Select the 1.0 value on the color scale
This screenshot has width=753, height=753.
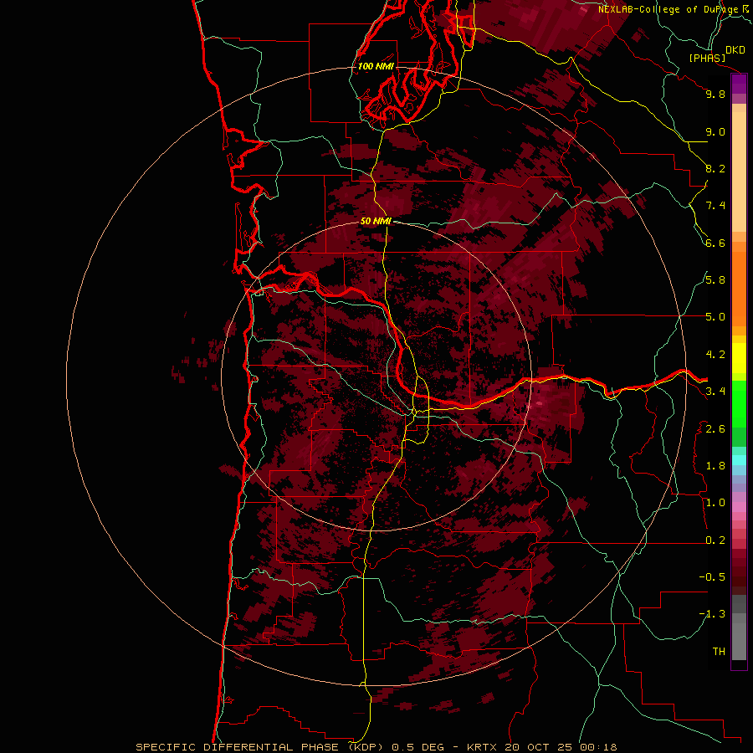(x=715, y=503)
